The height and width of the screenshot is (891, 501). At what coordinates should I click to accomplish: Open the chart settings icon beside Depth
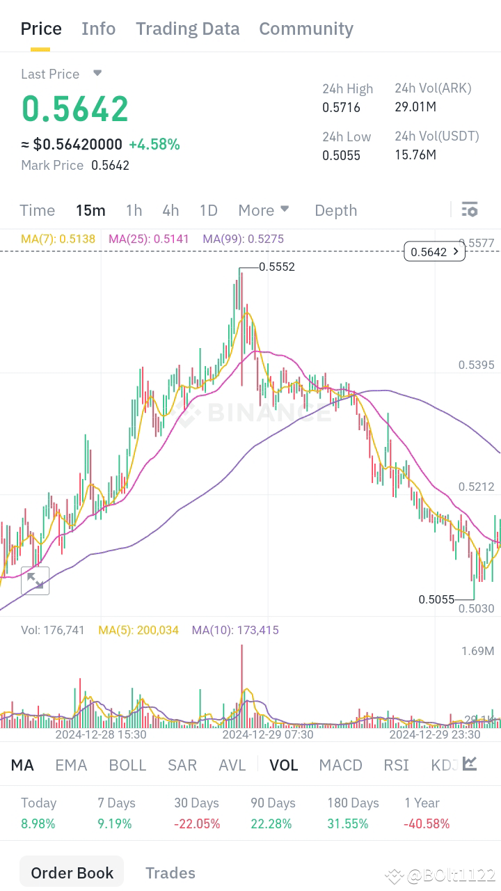click(470, 210)
